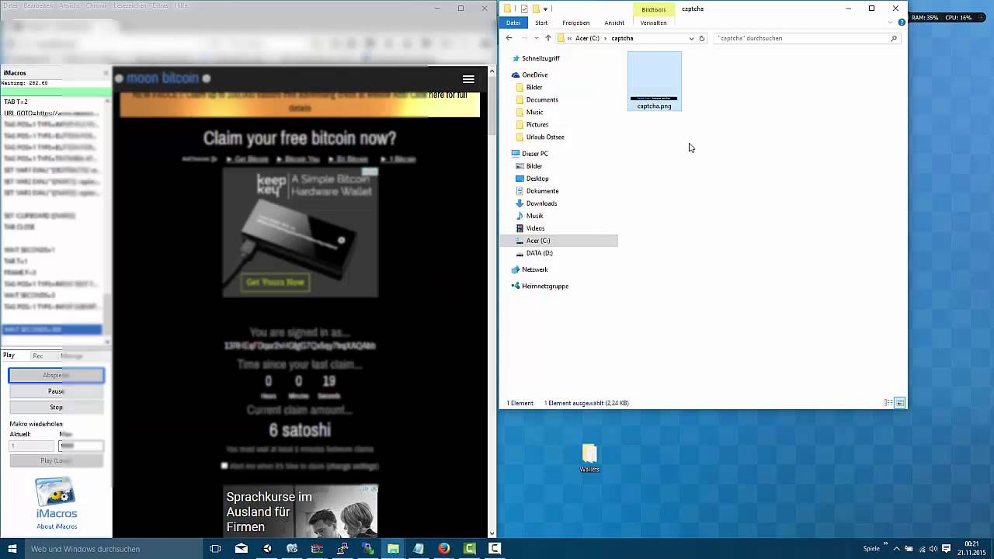Open Firefox from the taskbar
This screenshot has width=994, height=559.
point(443,548)
